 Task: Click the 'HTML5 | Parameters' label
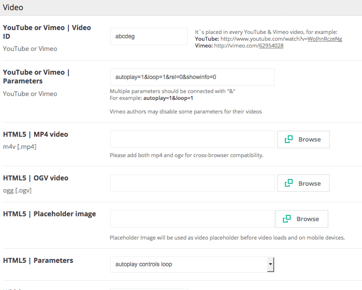click(38, 260)
